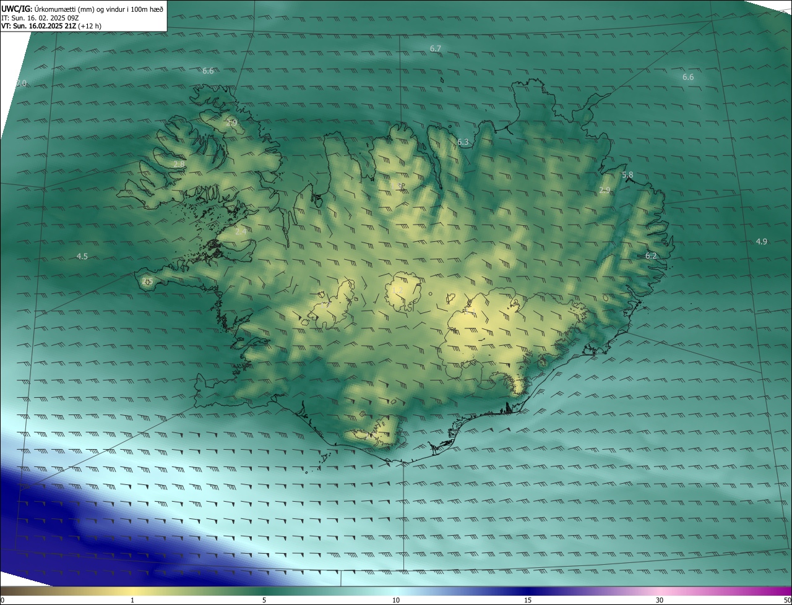This screenshot has height=605, width=792.
Task: Click the 5.8 value label on the map
Action: pyautogui.click(x=627, y=175)
